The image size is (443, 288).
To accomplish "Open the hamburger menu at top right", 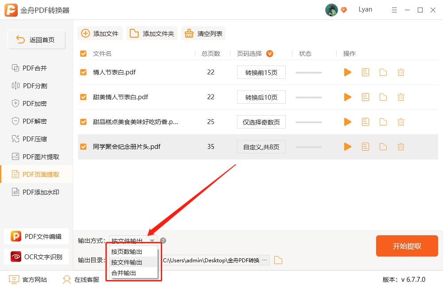I will (394, 10).
